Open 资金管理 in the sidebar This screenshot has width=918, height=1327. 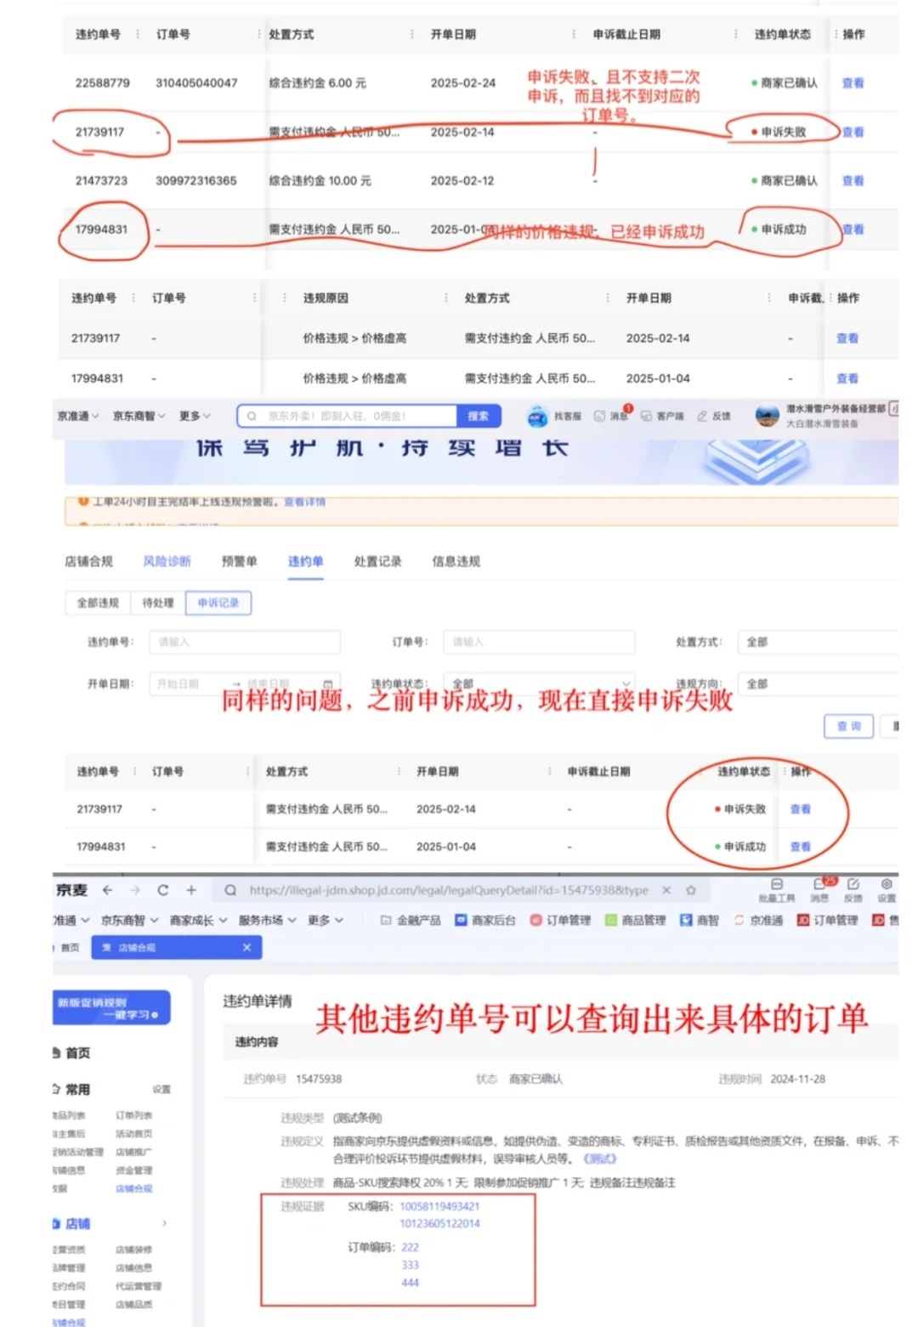tap(133, 1171)
